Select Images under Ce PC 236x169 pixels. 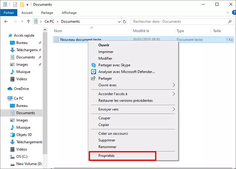(22, 120)
